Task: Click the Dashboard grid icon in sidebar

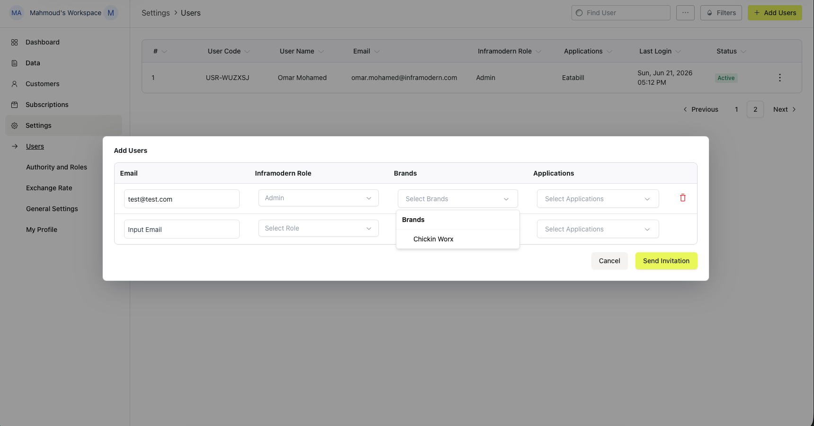Action: pos(14,42)
